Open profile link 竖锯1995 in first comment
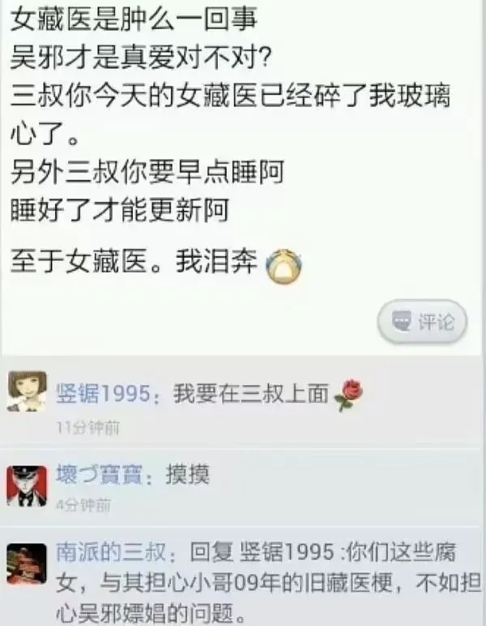Viewport: 486px width, 626px height. tap(104, 393)
